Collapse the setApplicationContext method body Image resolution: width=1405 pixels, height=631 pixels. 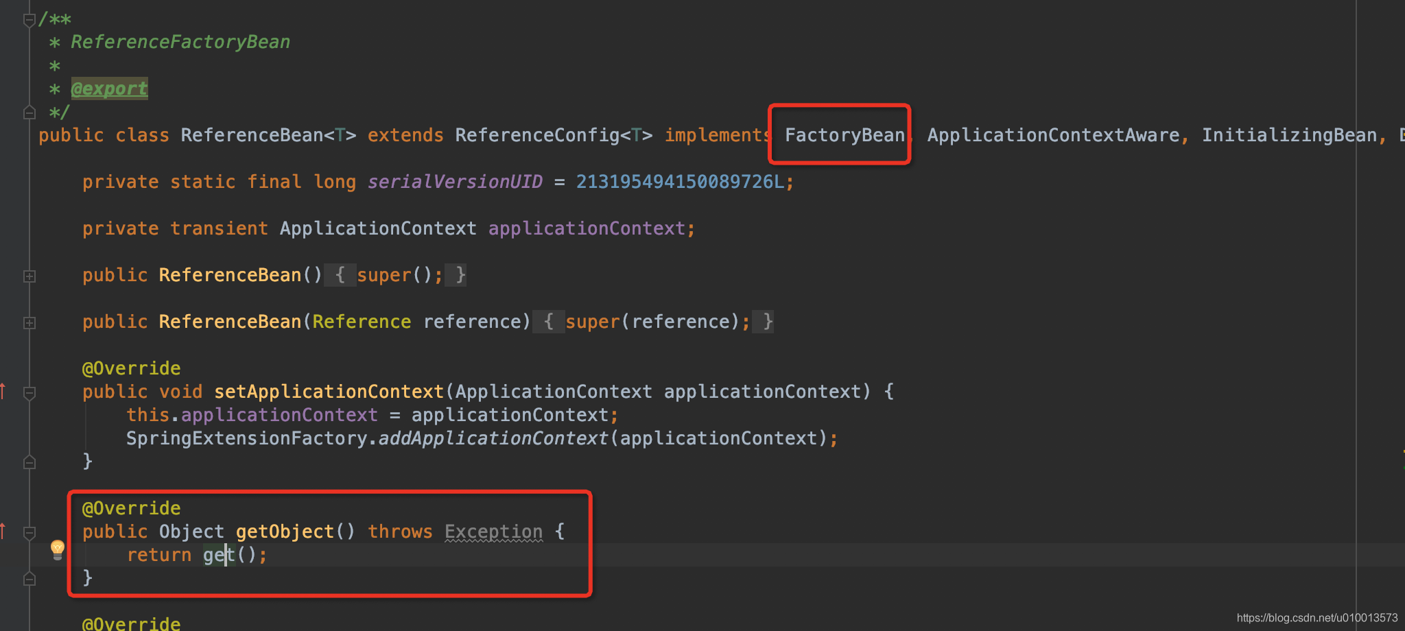[x=29, y=393]
